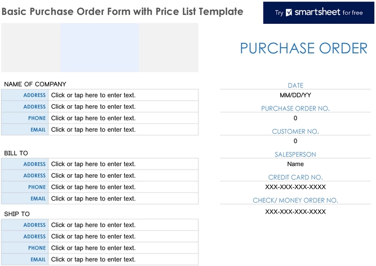Image resolution: width=376 pixels, height=266 pixels.
Task: Select the Salesperson Name field
Action: [295, 164]
